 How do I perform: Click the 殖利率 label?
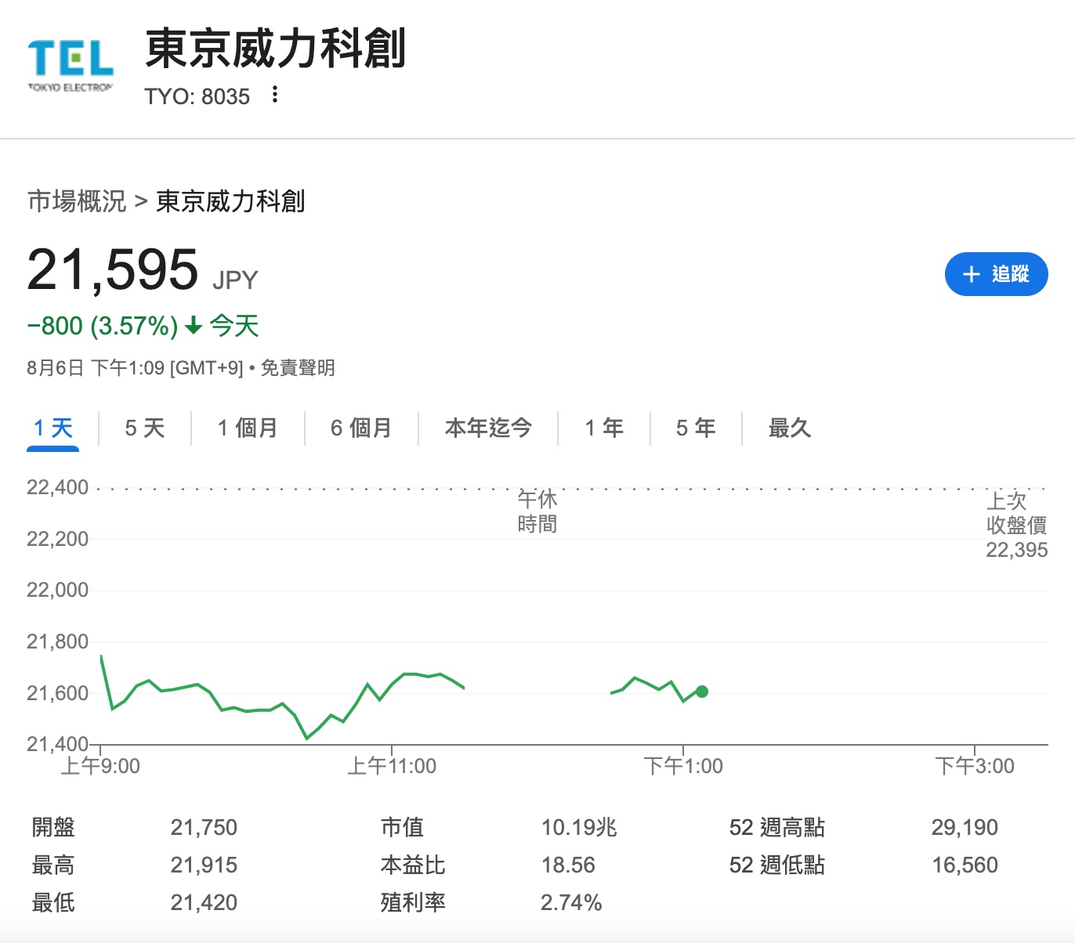click(413, 903)
